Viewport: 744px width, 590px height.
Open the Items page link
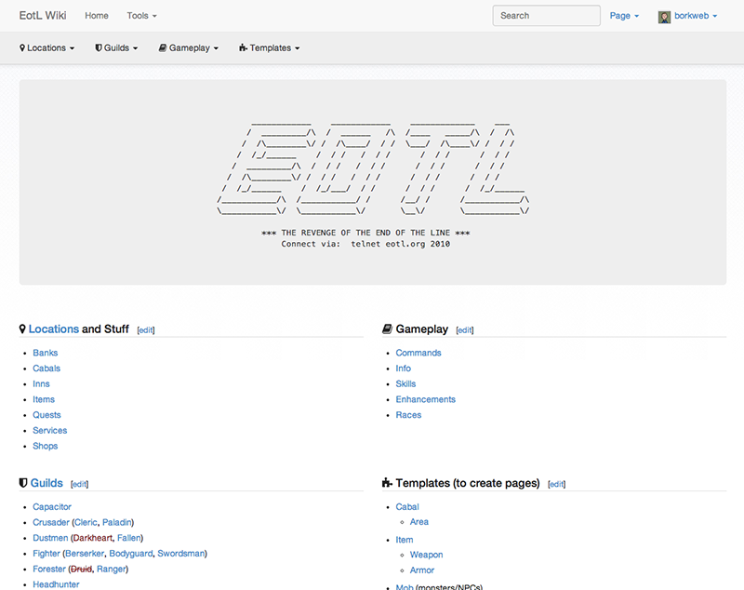pos(44,399)
